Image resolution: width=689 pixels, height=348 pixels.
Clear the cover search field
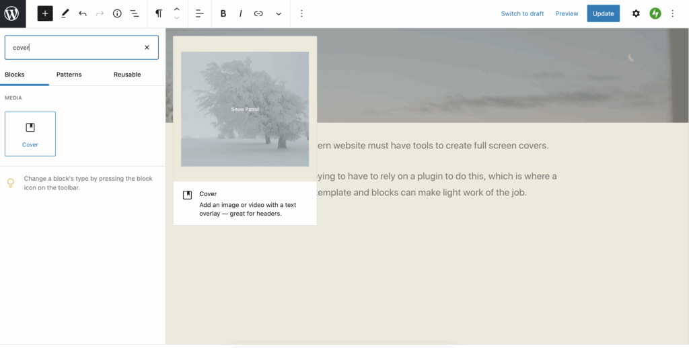click(x=147, y=48)
